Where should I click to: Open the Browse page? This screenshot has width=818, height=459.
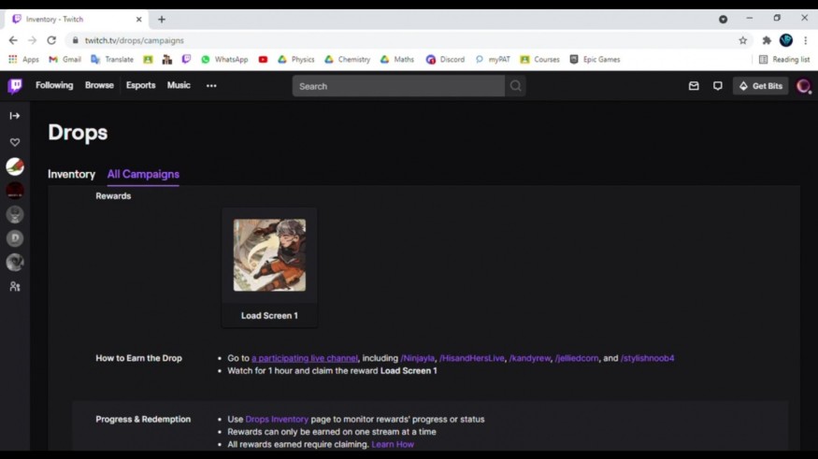click(99, 85)
